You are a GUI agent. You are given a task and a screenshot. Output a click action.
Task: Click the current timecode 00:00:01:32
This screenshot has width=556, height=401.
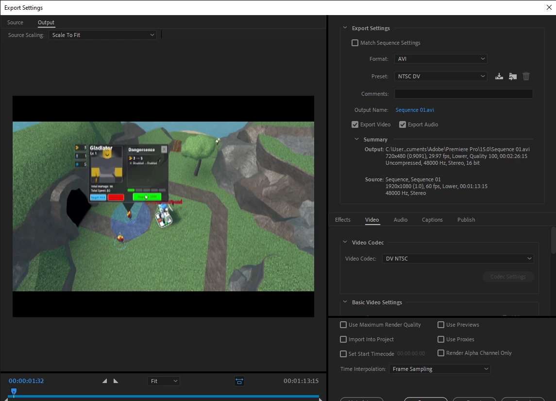(x=26, y=381)
